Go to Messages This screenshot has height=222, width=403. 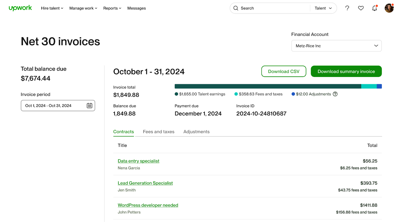click(x=137, y=8)
